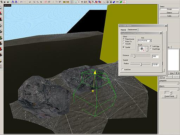Click the Group selection toolbar icon
Screen dimensions: 180x135
(x=34, y=2)
